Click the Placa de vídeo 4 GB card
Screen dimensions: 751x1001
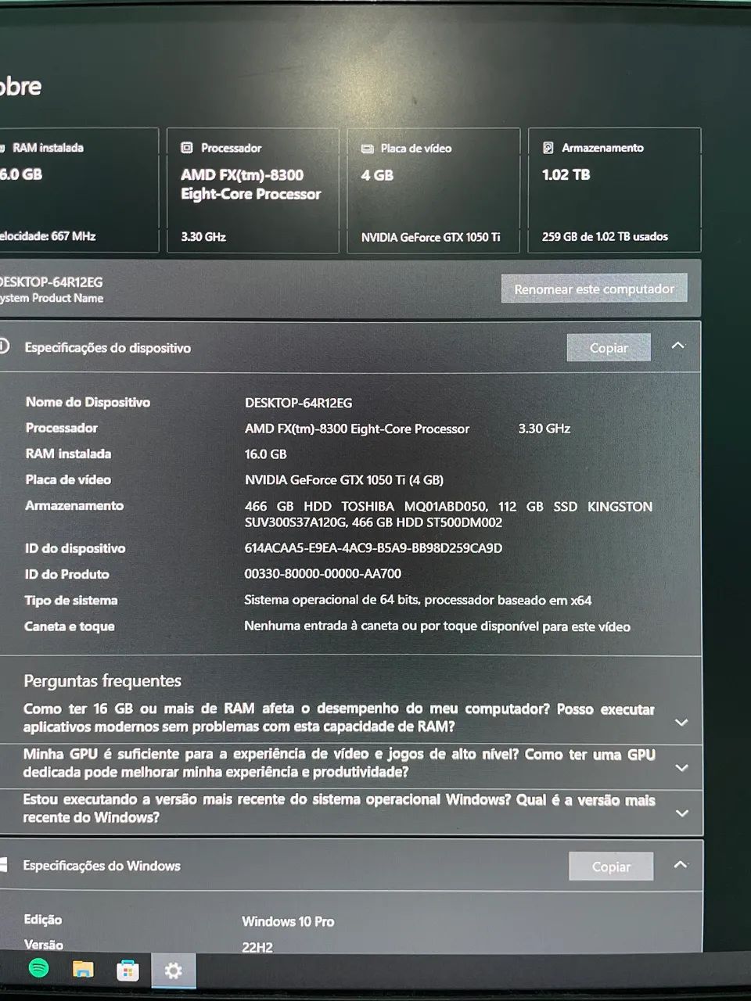[433, 191]
